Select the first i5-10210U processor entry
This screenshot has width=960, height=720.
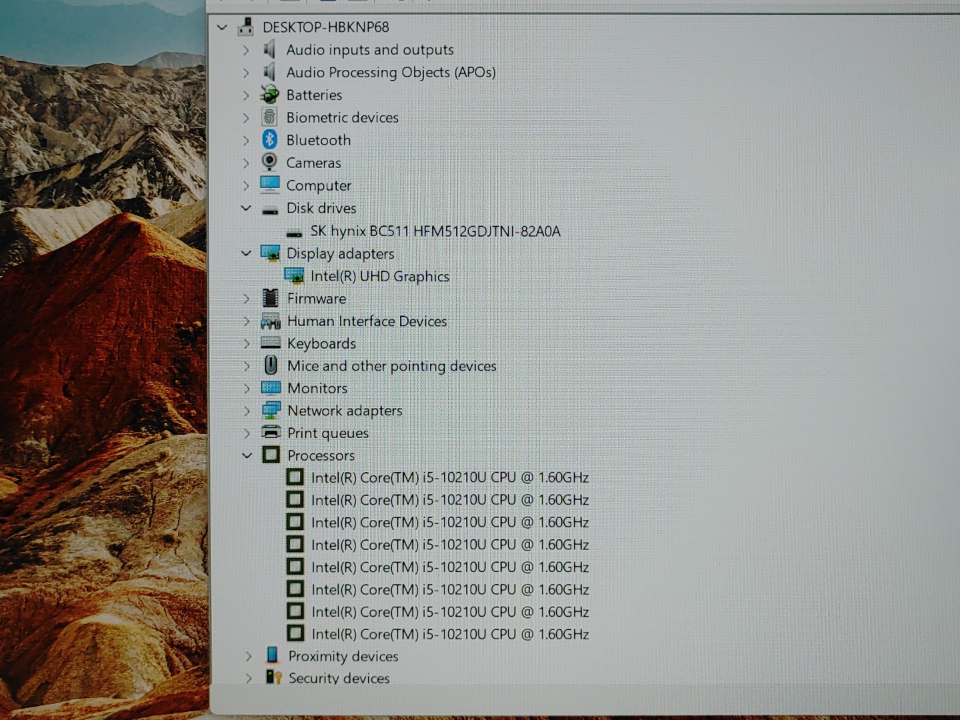click(x=449, y=477)
